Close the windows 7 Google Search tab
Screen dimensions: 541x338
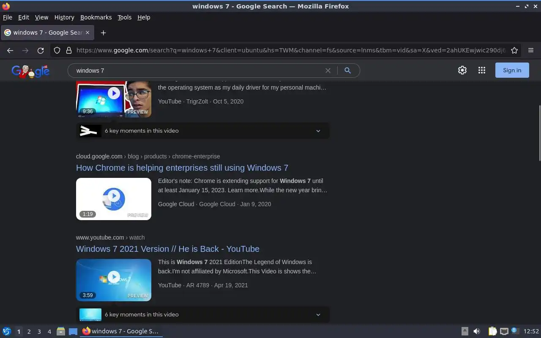pyautogui.click(x=87, y=33)
